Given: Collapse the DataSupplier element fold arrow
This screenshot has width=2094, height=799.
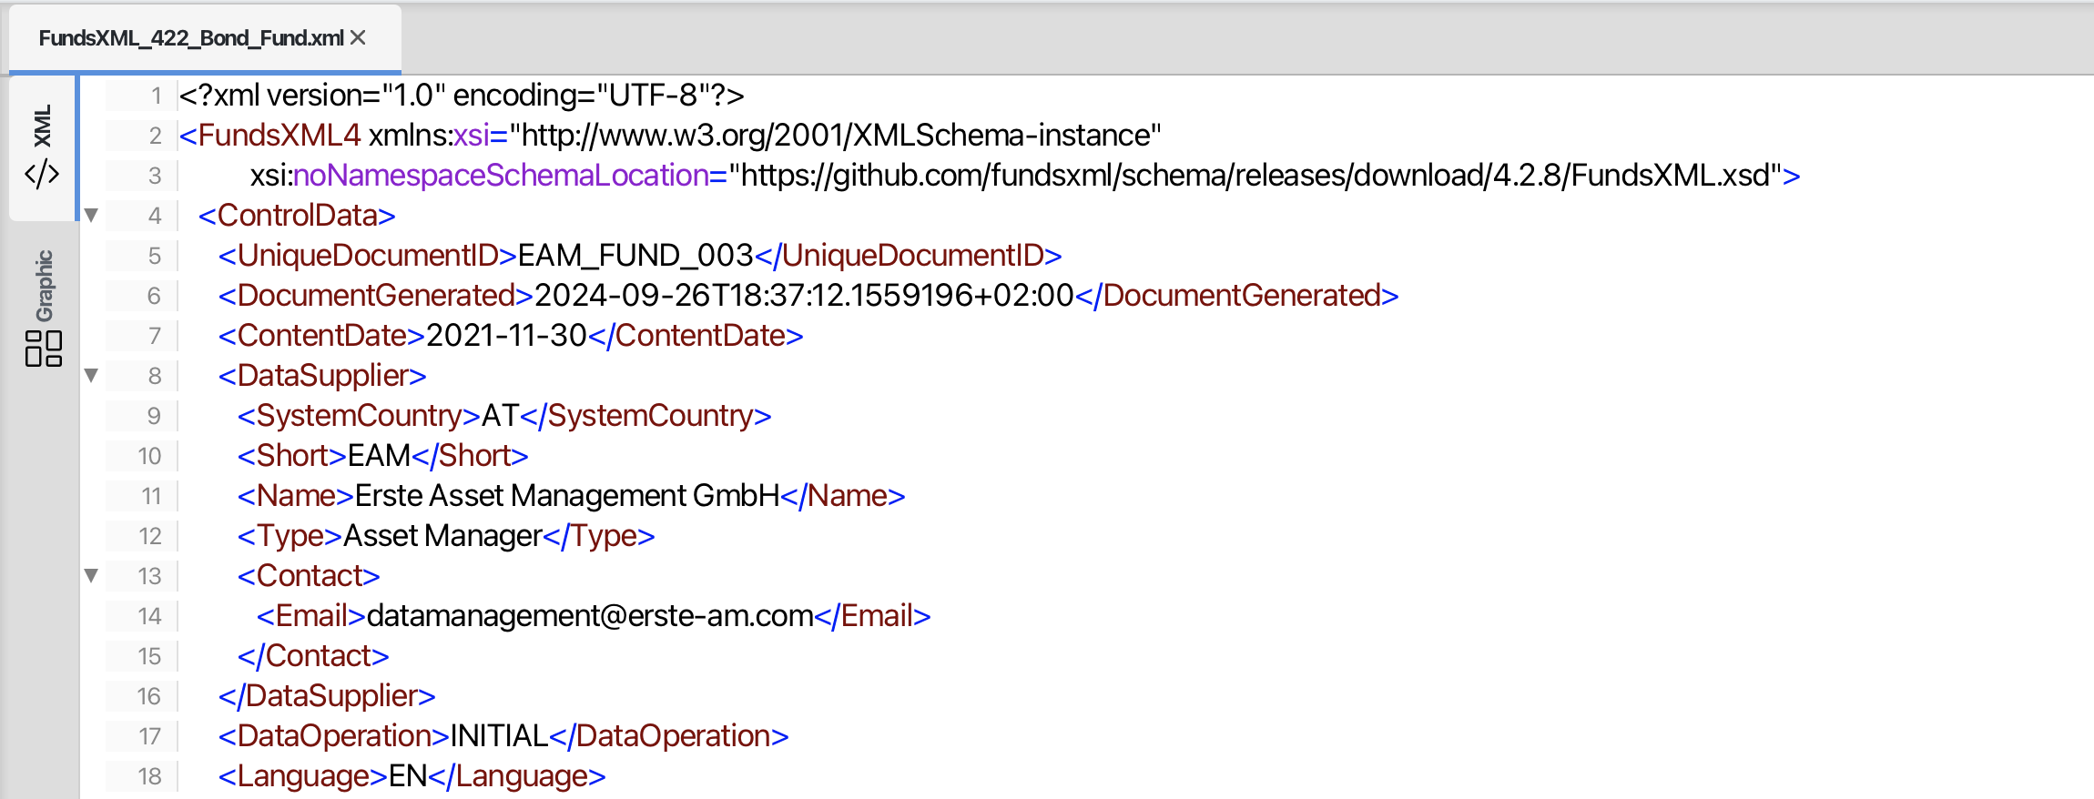Looking at the screenshot, I should tap(91, 375).
